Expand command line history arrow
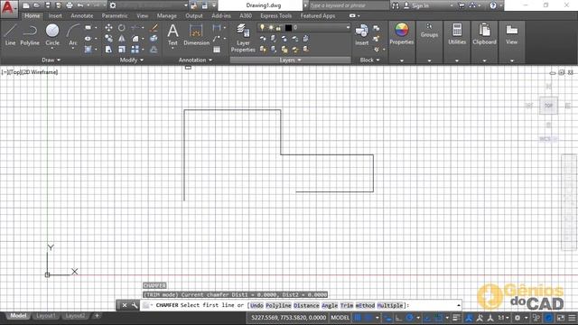This screenshot has height=325, width=578. pos(458,305)
